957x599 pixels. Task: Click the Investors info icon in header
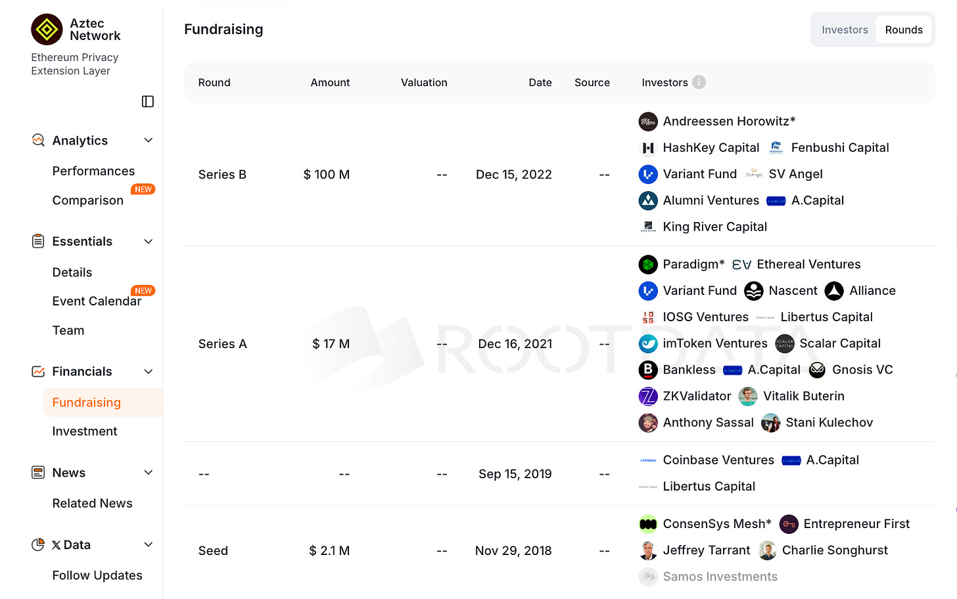(x=699, y=82)
